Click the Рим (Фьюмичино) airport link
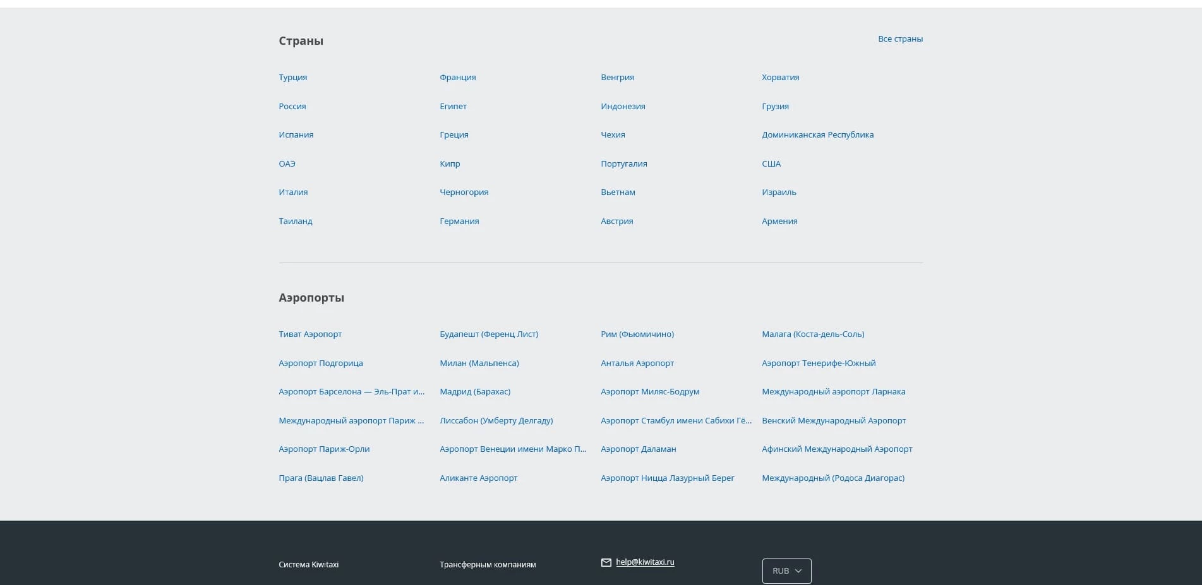The height and width of the screenshot is (585, 1202). pyautogui.click(x=637, y=334)
